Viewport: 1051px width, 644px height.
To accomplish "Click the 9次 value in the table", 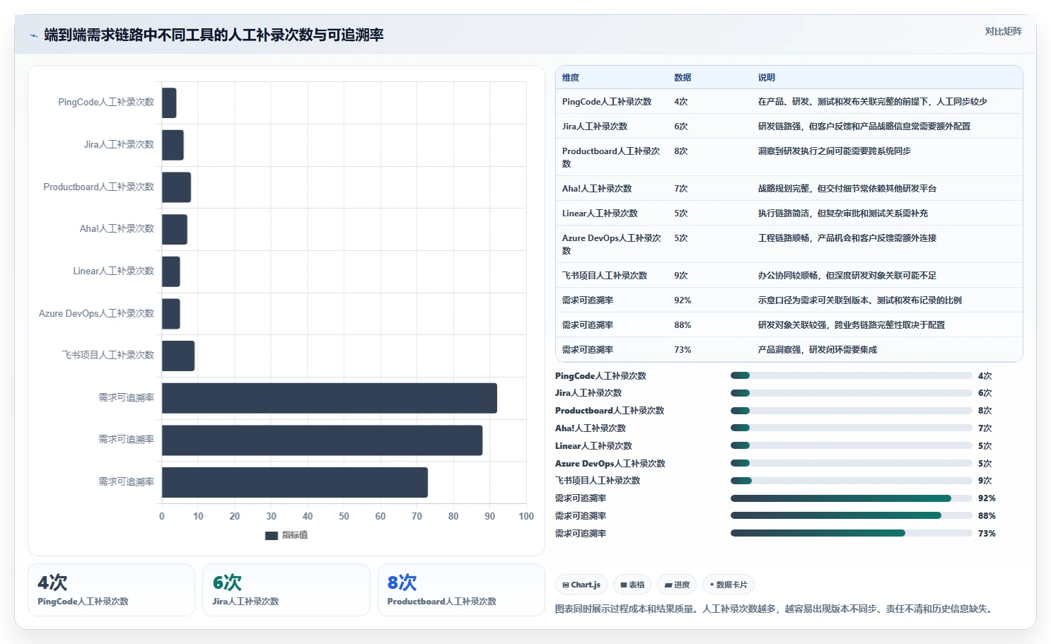I will pos(680,276).
